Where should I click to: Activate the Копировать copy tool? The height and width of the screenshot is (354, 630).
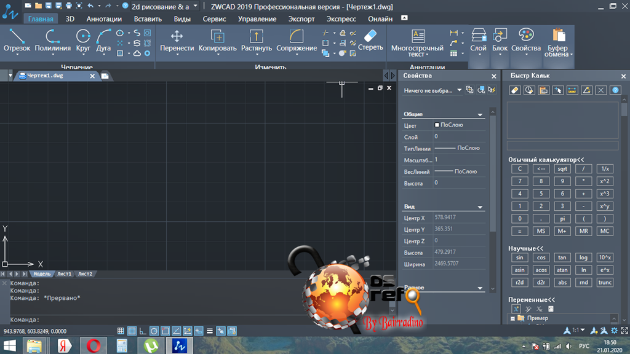[217, 41]
